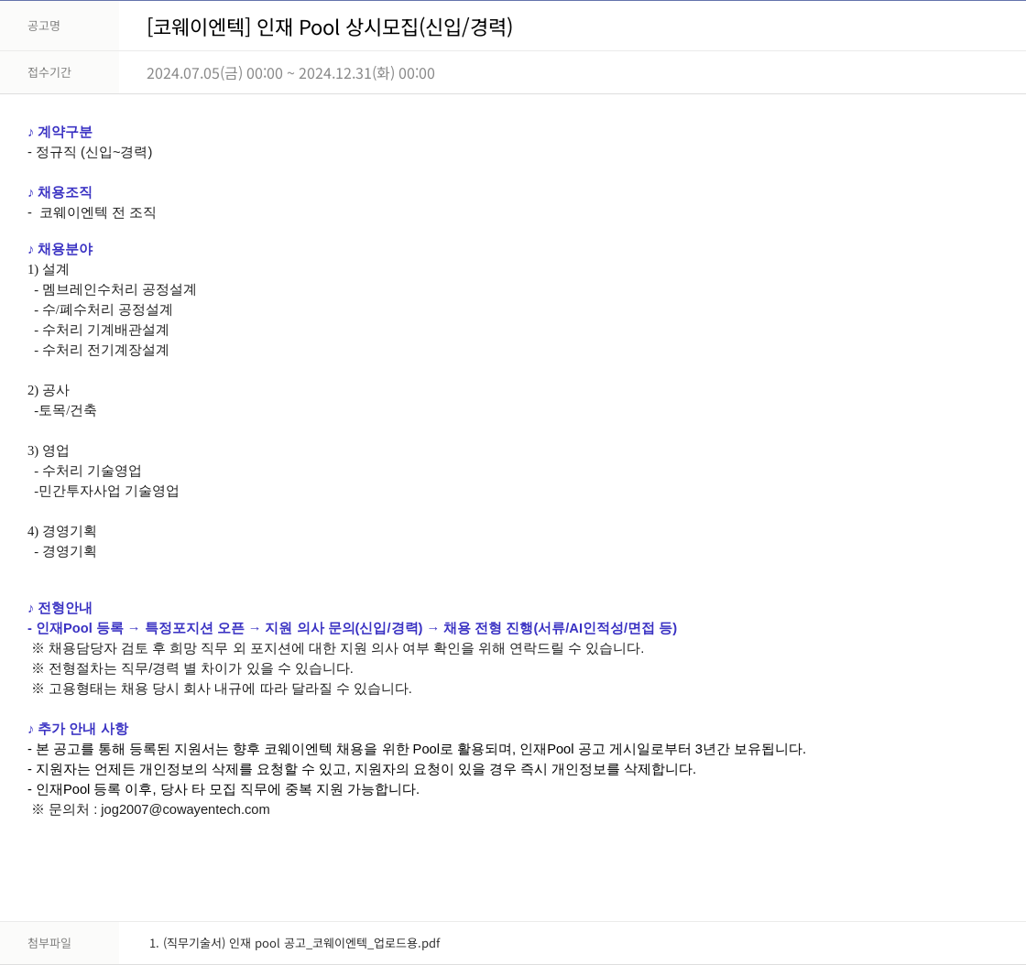Click the 접수기간 label cell
Image resolution: width=1026 pixels, height=965 pixels.
tap(59, 72)
